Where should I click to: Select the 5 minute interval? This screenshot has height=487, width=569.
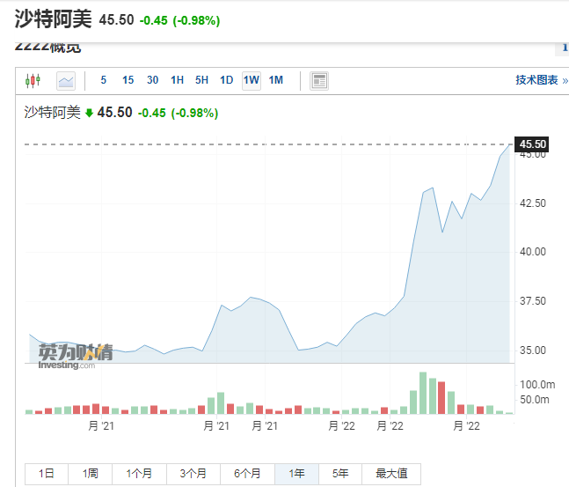(104, 80)
